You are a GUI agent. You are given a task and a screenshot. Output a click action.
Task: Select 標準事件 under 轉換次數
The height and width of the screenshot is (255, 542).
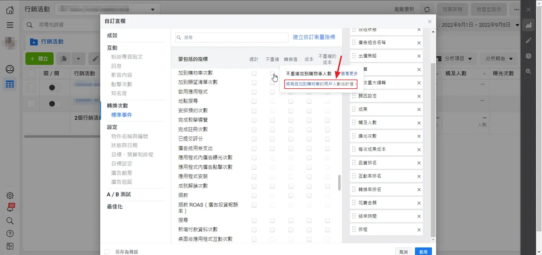coord(121,115)
